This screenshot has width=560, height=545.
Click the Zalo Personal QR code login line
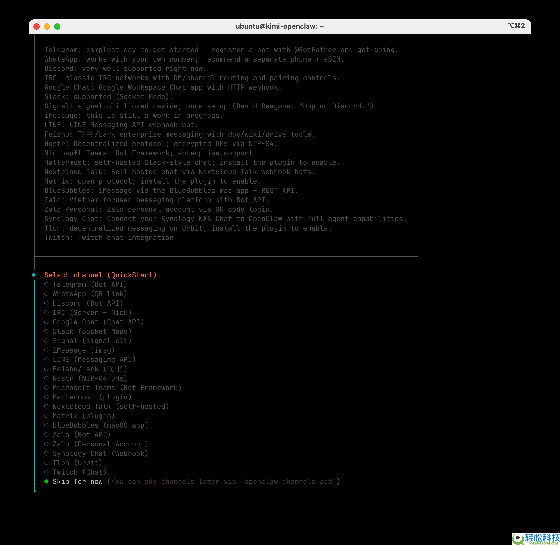tap(159, 210)
